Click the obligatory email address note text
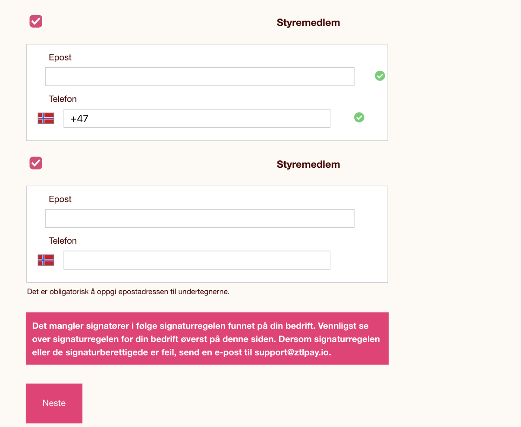521x427 pixels. click(x=128, y=292)
